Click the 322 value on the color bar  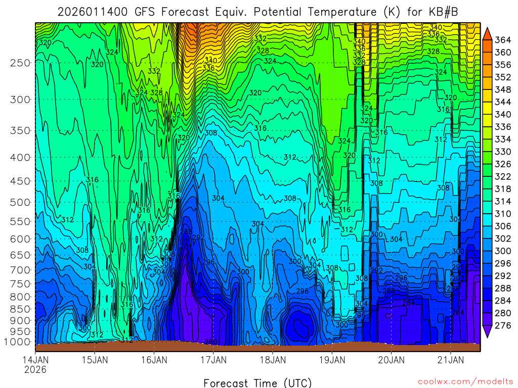(503, 176)
